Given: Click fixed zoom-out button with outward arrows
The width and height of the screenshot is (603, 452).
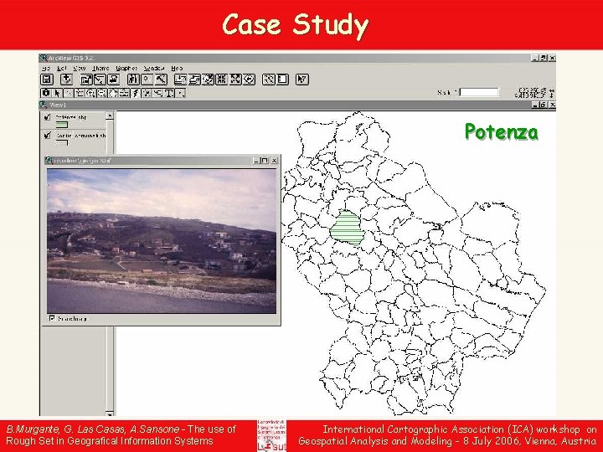Looking at the screenshot, I should click(235, 80).
